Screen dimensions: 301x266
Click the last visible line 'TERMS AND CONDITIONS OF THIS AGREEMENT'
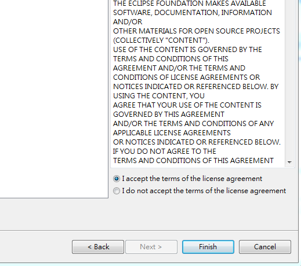[x=193, y=161]
